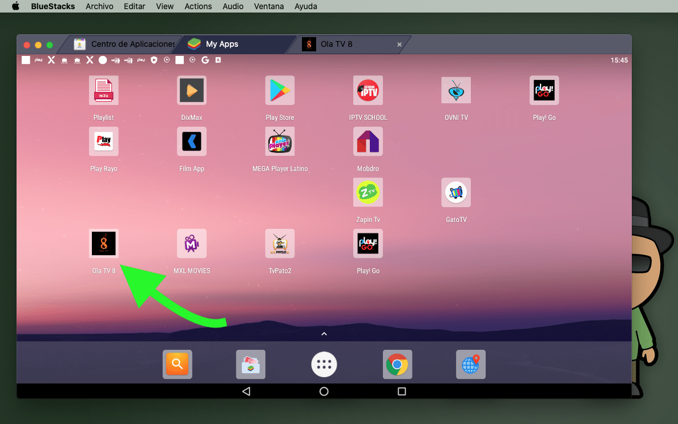Launch the DixMax app
This screenshot has height=424, width=678.
[x=191, y=90]
